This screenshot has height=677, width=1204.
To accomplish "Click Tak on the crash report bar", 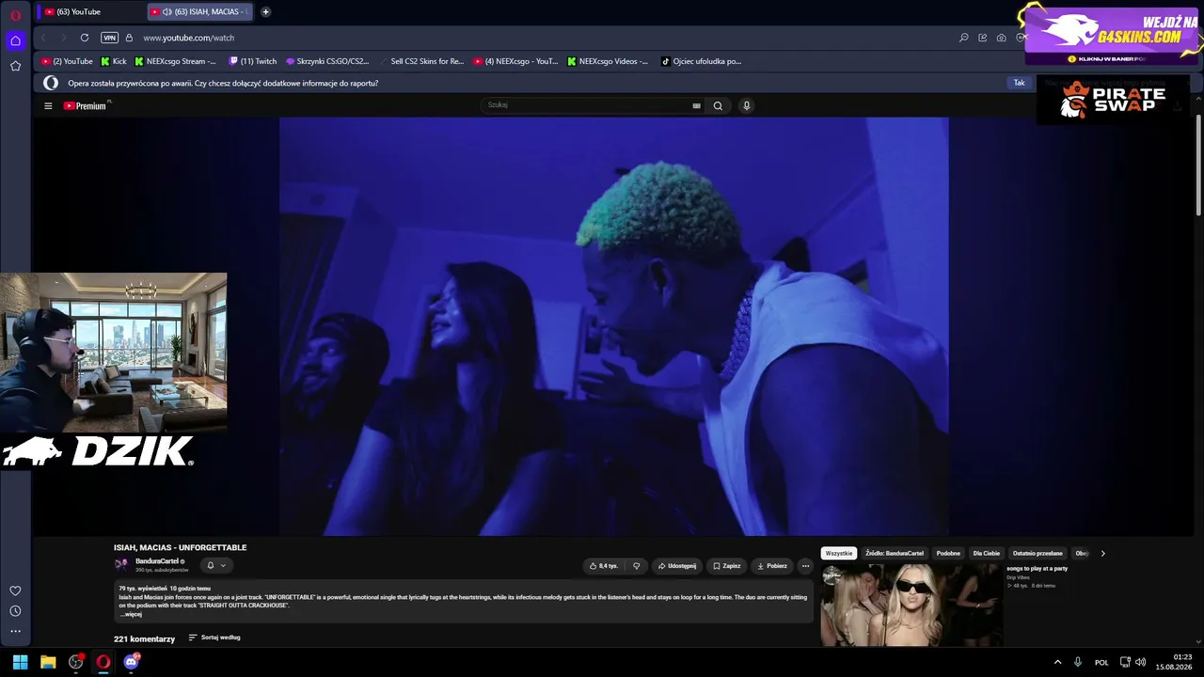I will point(1019,83).
